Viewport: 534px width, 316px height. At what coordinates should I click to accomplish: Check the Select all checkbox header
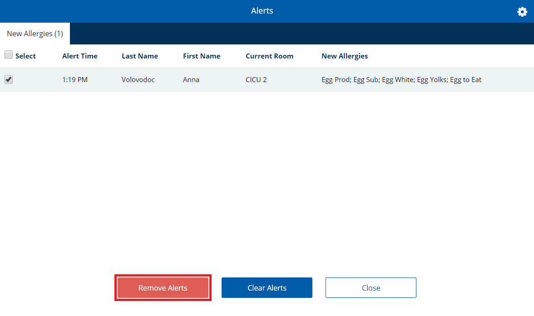coord(8,54)
